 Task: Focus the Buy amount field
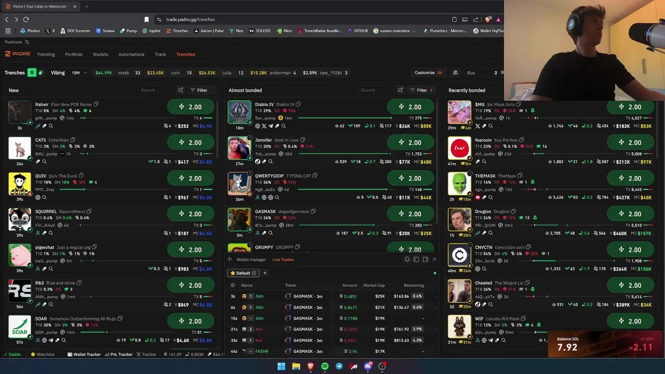(x=482, y=73)
